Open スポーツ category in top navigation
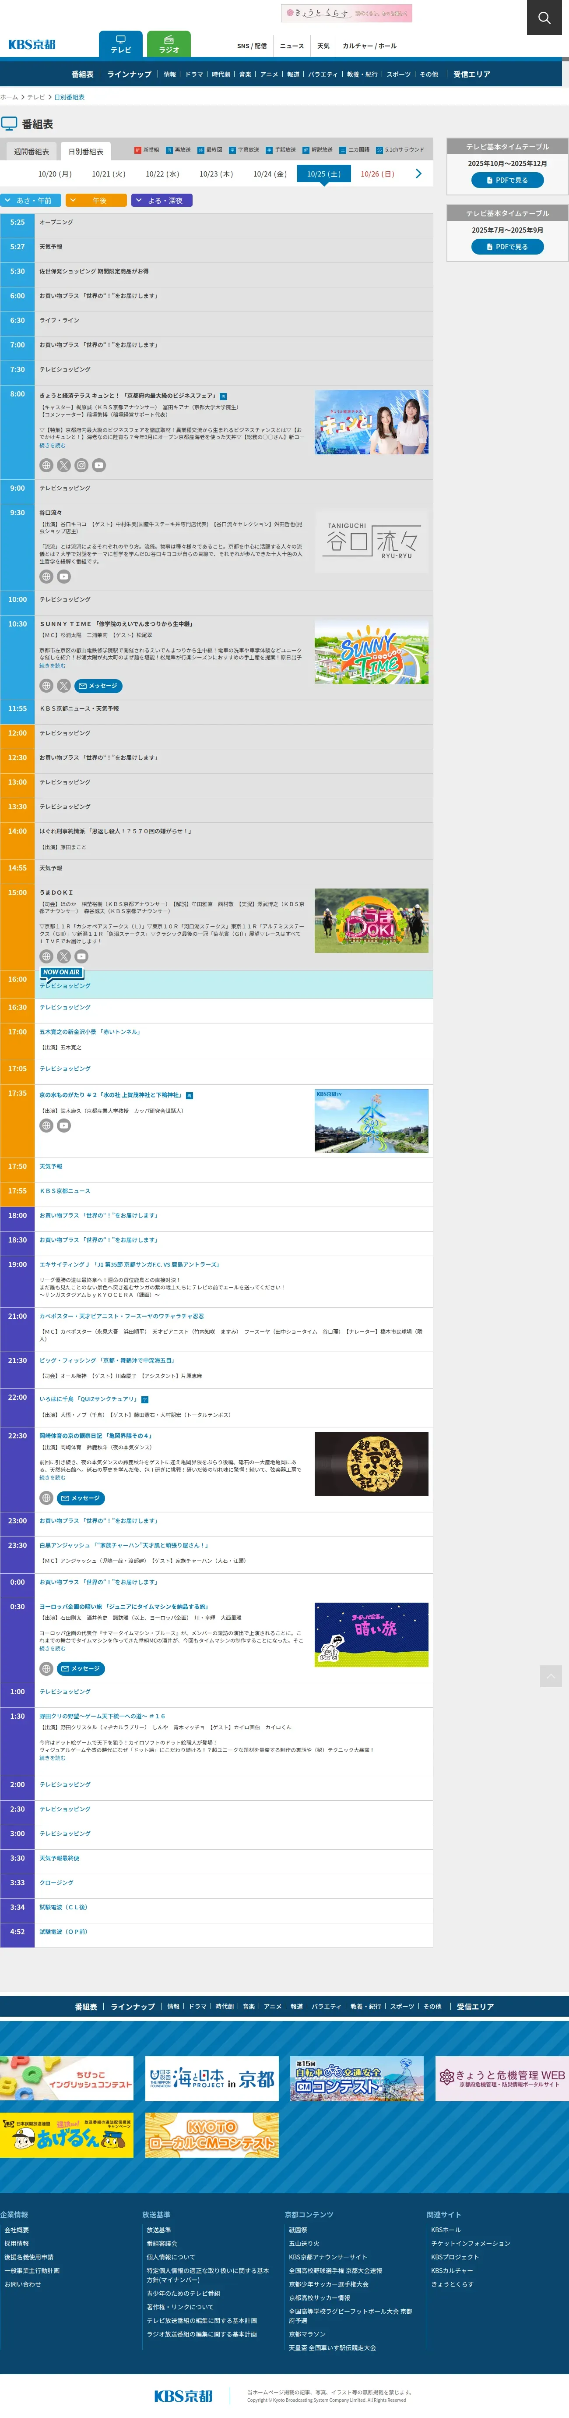This screenshot has width=569, height=2418. 398,74
